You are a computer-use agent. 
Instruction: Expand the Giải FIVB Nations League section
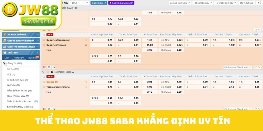pyautogui.click(x=21, y=47)
